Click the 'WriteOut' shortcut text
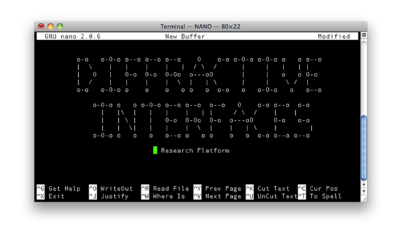The image size is (394, 239). 117,189
